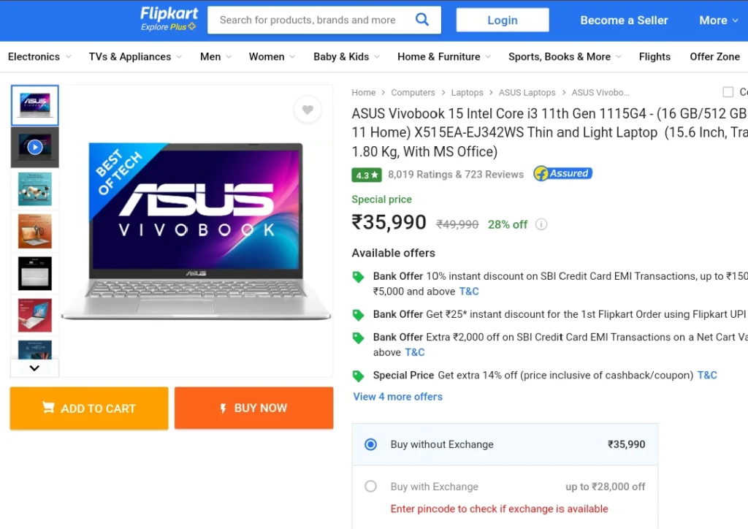Click the Flipkart logo

pos(169,19)
